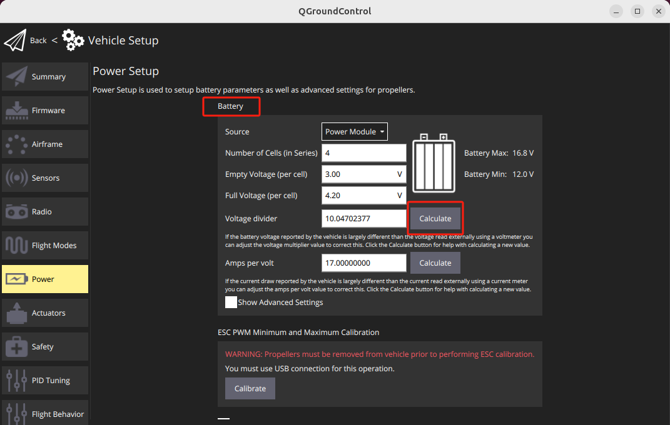Edit the Voltage divider value field

click(363, 219)
